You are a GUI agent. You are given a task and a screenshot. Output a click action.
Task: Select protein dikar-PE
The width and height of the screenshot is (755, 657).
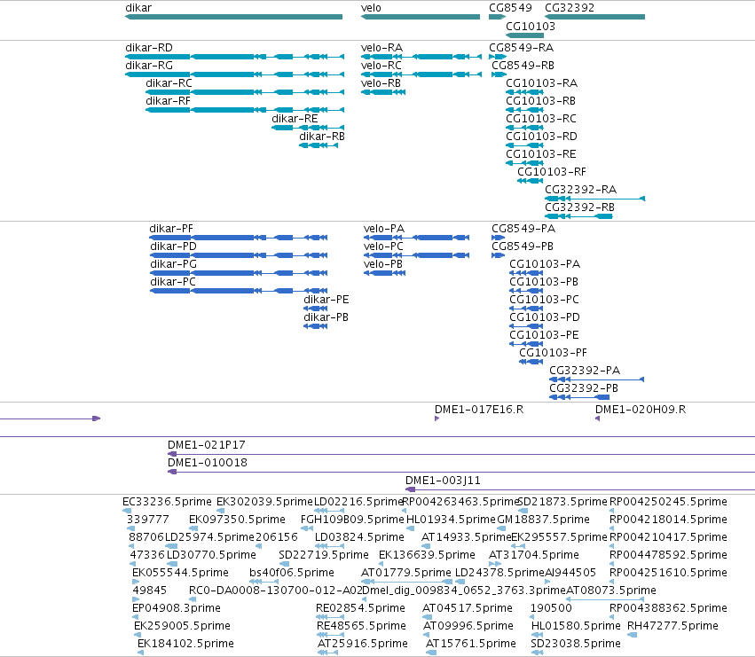click(x=315, y=309)
